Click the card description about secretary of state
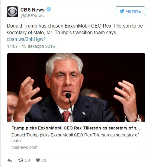Viewport: 151px width, 167px height. coord(75,138)
